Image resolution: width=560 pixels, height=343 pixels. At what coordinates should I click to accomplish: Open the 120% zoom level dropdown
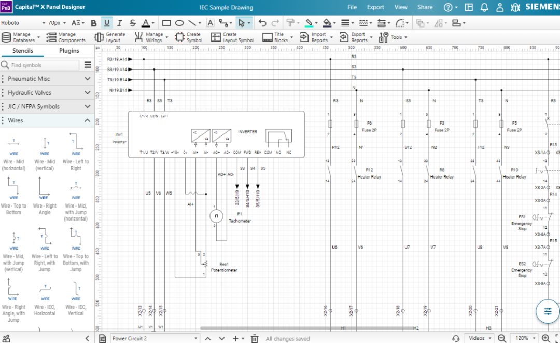(525, 338)
